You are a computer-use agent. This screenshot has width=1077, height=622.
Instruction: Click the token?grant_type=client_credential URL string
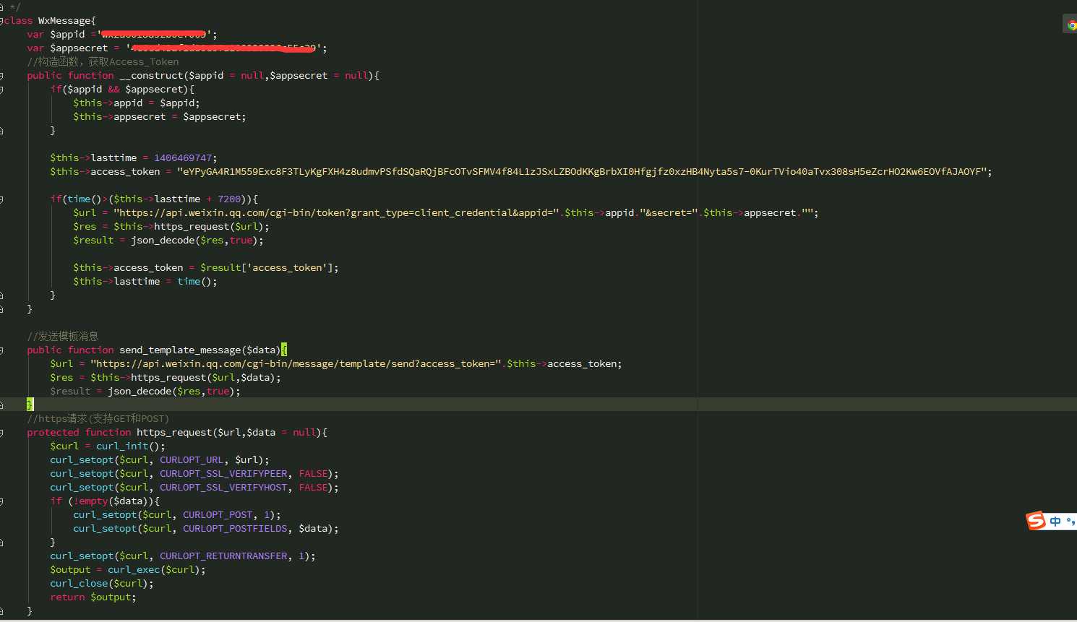[x=338, y=213]
